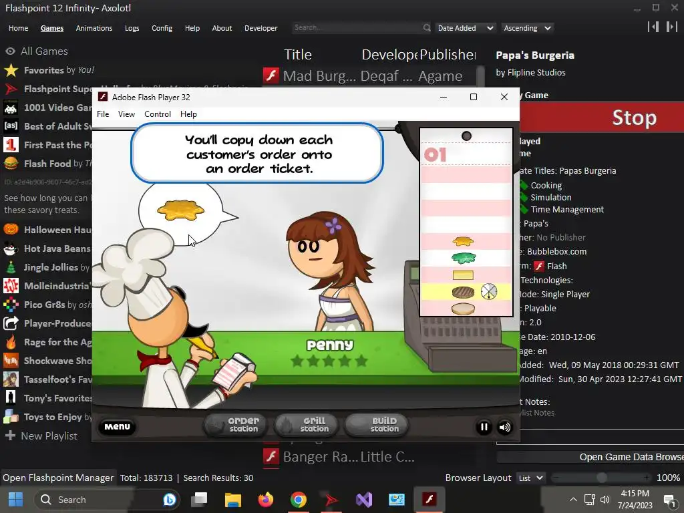Viewport: 684px width, 513px height.
Task: Open File Explorer from the taskbar
Action: (232, 500)
